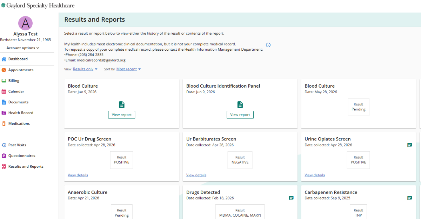The image size is (421, 219).
Task: Click the Blood Culture Identification Panel document icon
Action: pos(240,104)
